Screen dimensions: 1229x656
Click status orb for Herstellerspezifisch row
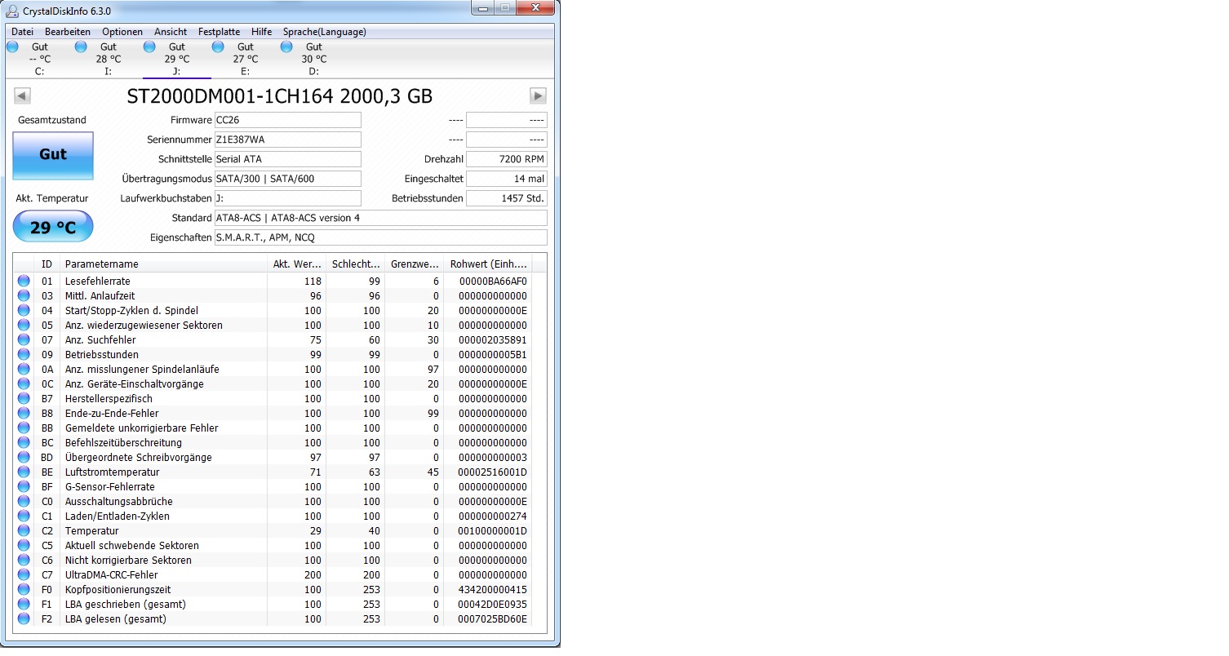pyautogui.click(x=24, y=398)
